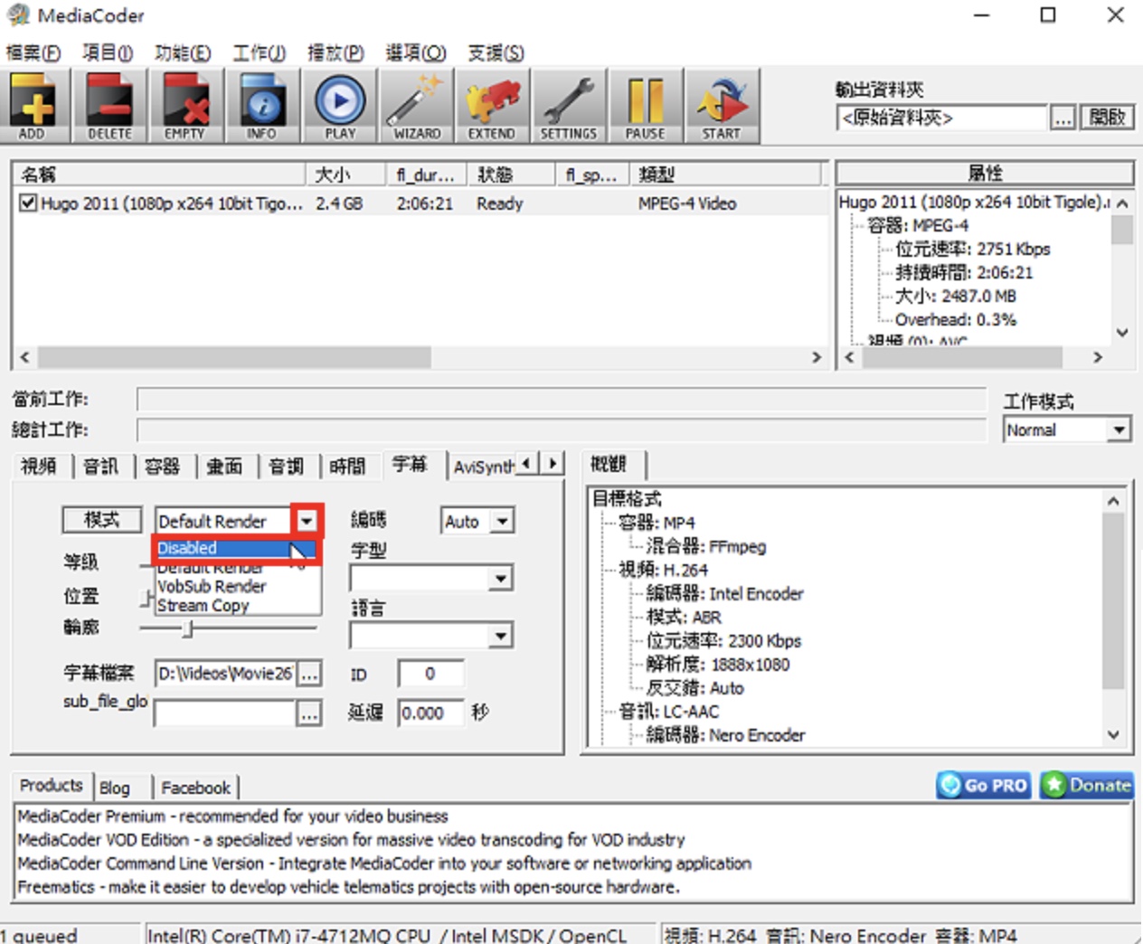Open the 工作模式 Normal dropdown
Viewport: 1143px width, 944px height.
(1119, 430)
